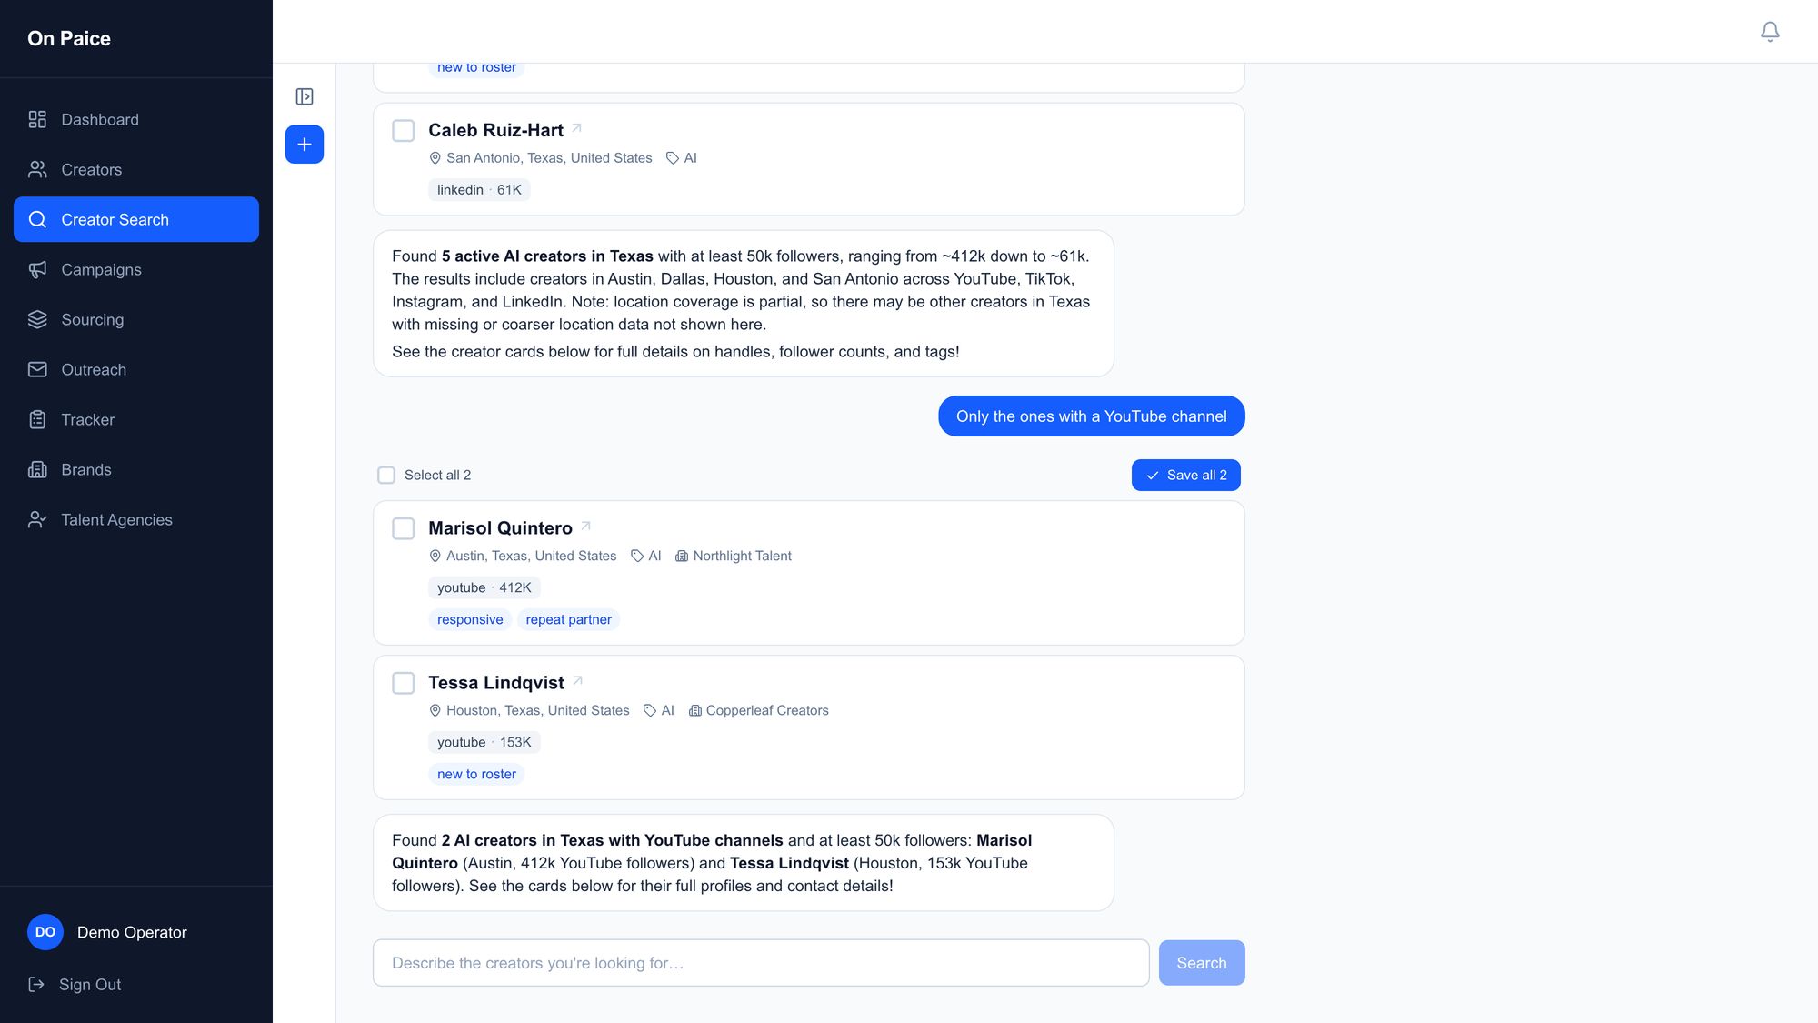Click the repeat partner tag
1818x1023 pixels.
coord(568,619)
